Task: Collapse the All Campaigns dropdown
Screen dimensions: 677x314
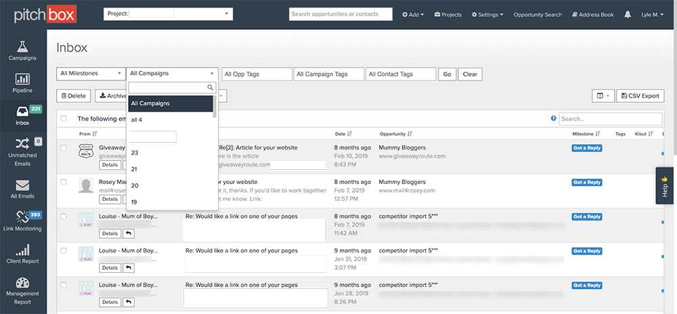Action: click(172, 74)
